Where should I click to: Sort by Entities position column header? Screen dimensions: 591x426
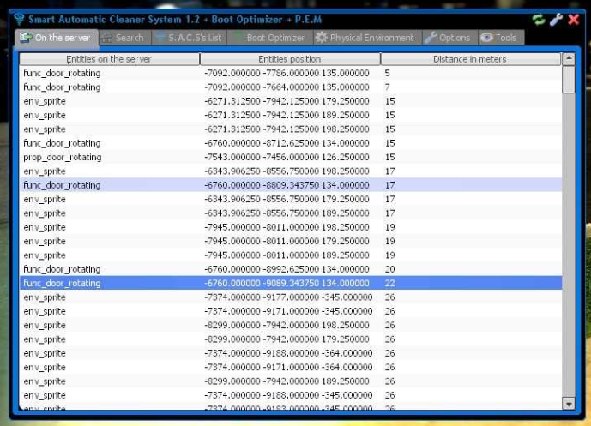coord(290,59)
